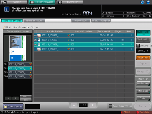Click the Code d'accès lock button

point(13,106)
